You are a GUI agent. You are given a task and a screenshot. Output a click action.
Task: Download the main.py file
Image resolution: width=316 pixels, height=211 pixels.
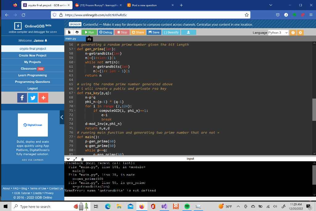pos(188,32)
